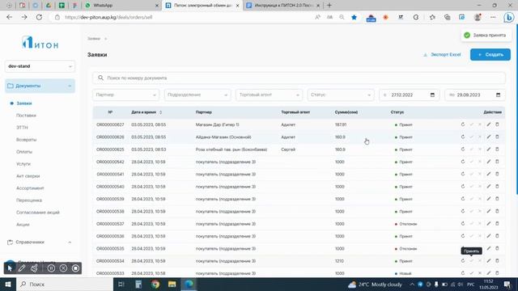
Task: Select Заявки in the sidebar
Action: pos(24,103)
